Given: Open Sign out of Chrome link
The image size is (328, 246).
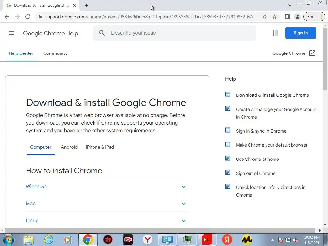Looking at the screenshot, I should 256,173.
